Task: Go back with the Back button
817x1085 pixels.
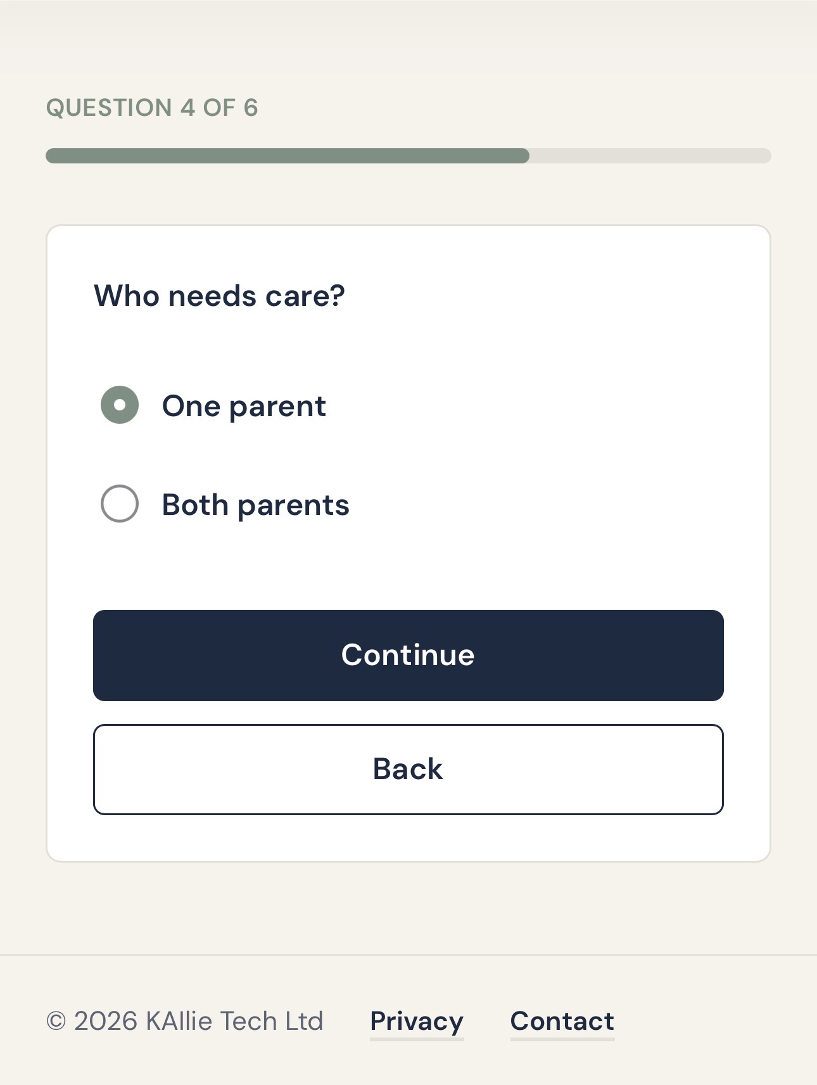Action: tap(408, 769)
